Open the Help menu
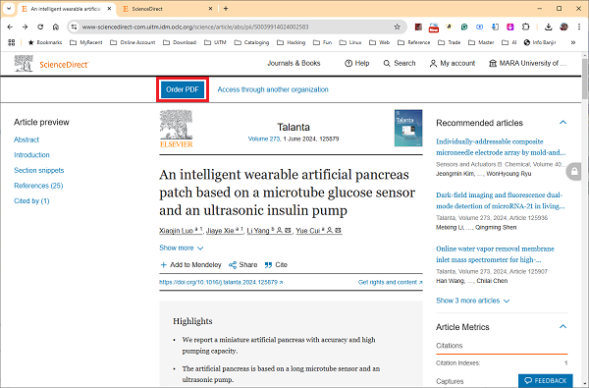This screenshot has width=589, height=388. click(x=357, y=63)
